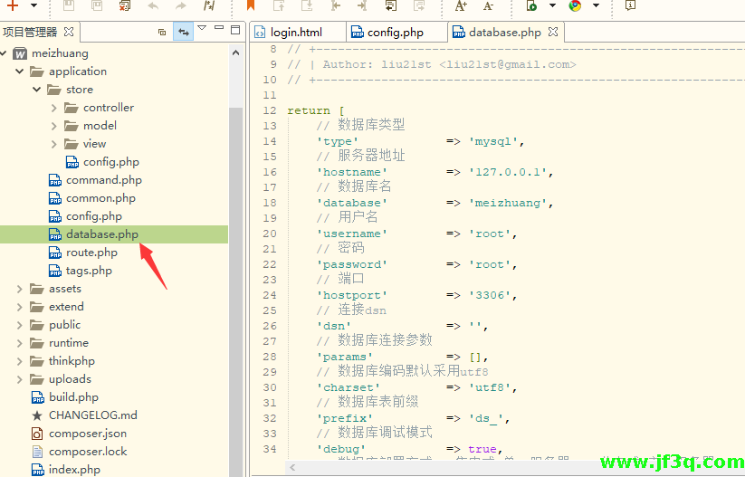Toggle Link with Editor in project explorer
This screenshot has width=745, height=477.
click(184, 32)
